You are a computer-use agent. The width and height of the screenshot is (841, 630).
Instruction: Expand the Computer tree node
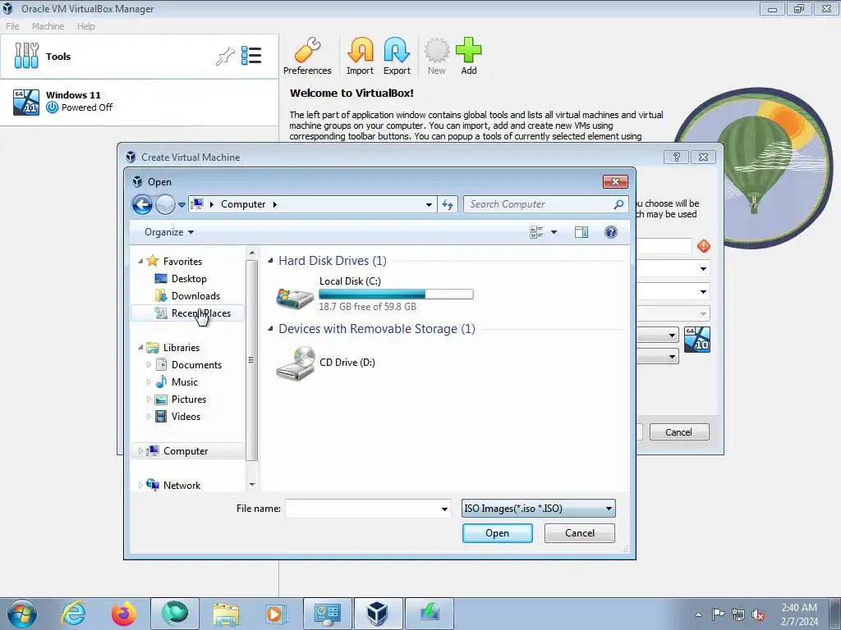[140, 451]
